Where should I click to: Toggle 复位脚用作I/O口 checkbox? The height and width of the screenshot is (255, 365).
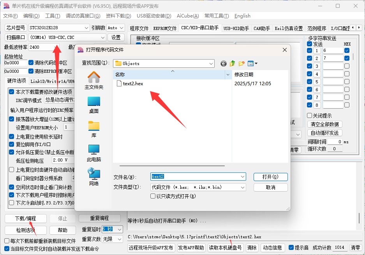tap(12, 144)
